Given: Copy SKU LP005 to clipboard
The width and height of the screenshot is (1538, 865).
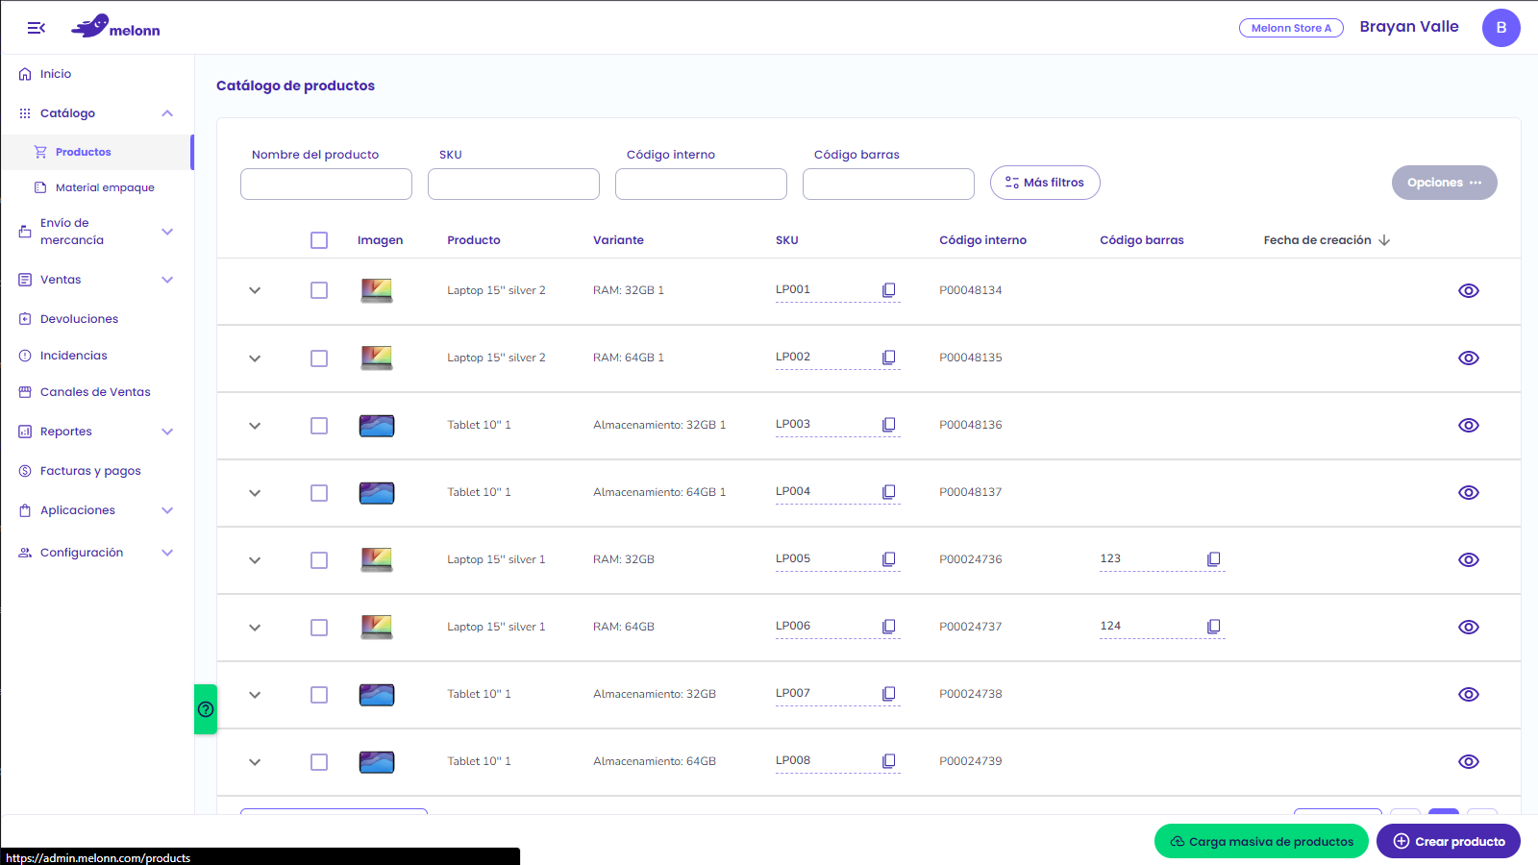Looking at the screenshot, I should [x=889, y=559].
